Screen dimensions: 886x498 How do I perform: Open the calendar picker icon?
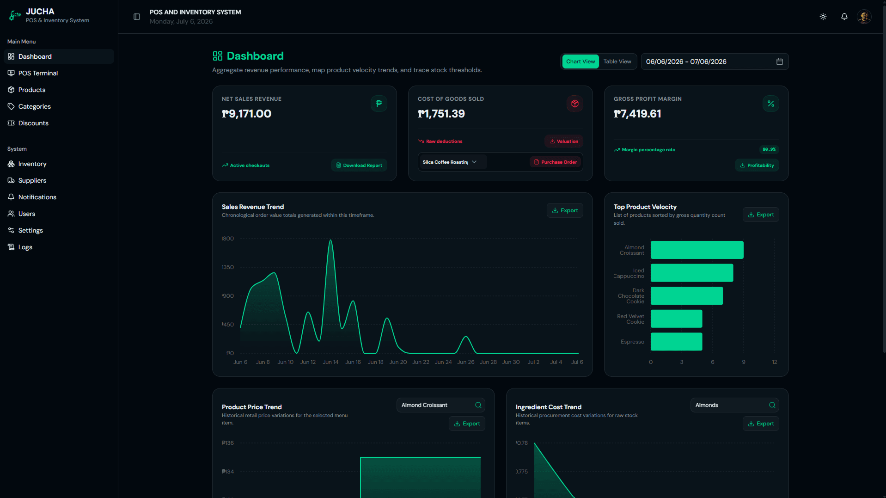[780, 61]
